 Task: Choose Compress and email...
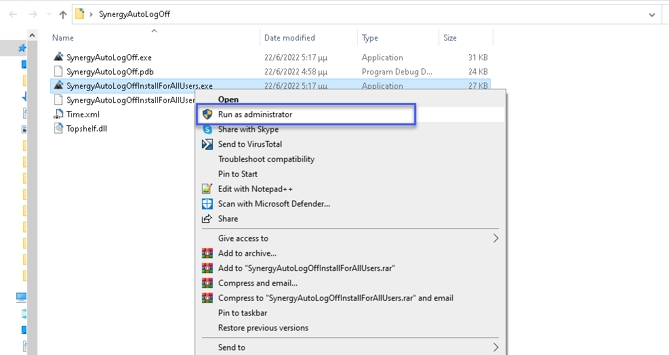click(x=258, y=283)
